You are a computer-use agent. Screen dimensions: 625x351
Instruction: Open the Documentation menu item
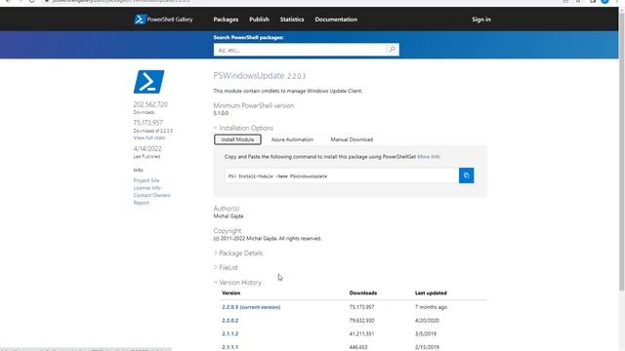pyautogui.click(x=336, y=19)
